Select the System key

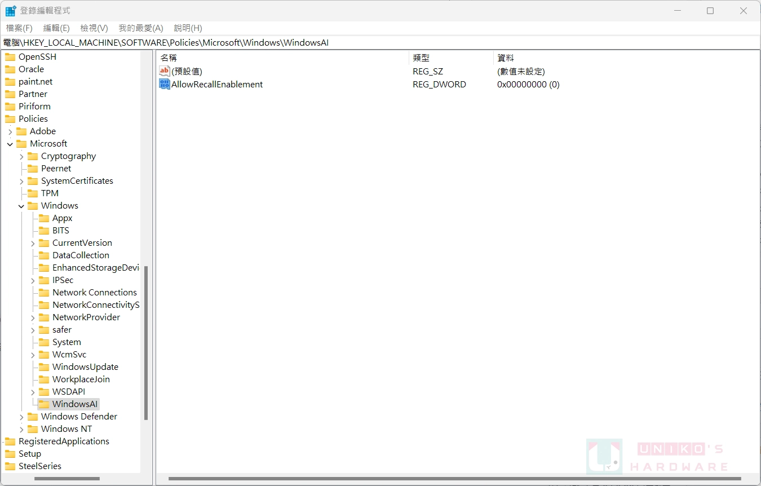pyautogui.click(x=67, y=342)
